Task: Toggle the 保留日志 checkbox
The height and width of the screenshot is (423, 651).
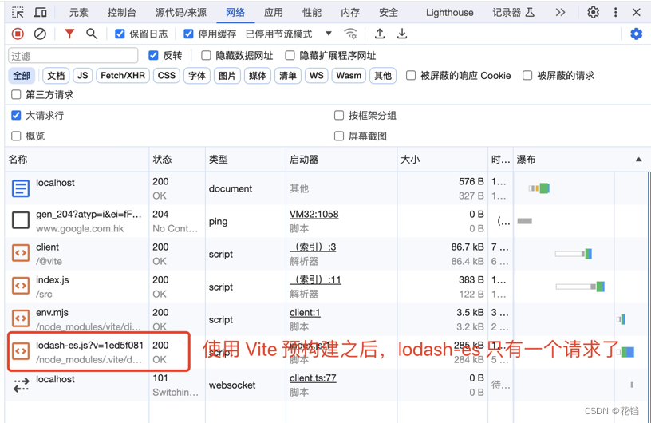Action: 120,34
